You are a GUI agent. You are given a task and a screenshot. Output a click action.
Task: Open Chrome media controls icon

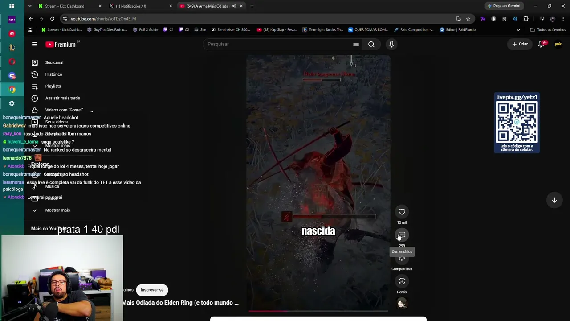point(541,19)
